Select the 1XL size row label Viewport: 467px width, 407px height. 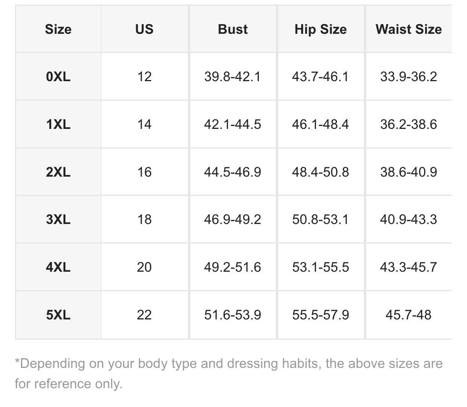58,124
